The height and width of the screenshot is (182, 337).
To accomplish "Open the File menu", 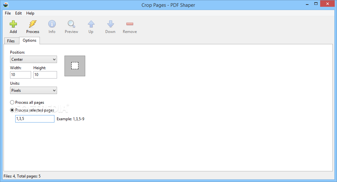I will 8,13.
